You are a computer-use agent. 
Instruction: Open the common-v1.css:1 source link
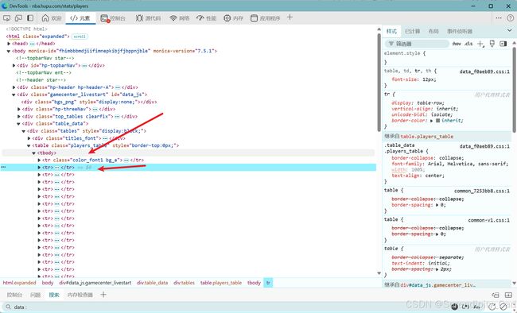click(x=488, y=220)
